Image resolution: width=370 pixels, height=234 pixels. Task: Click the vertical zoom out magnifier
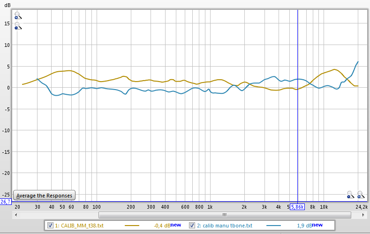click(x=18, y=26)
